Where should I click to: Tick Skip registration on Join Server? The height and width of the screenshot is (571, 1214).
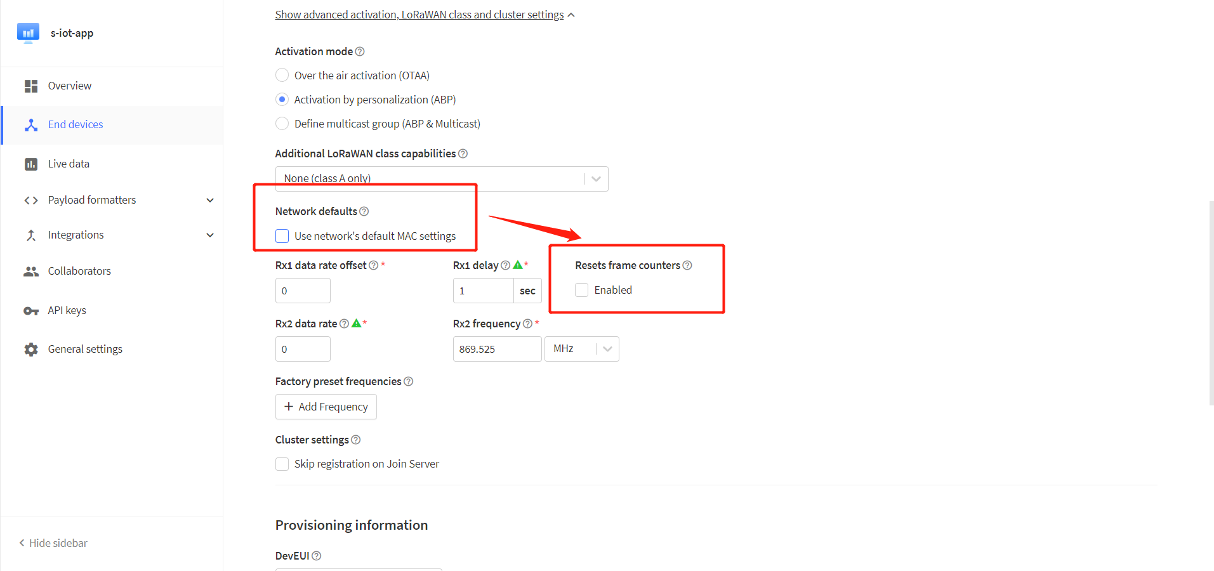point(282,464)
